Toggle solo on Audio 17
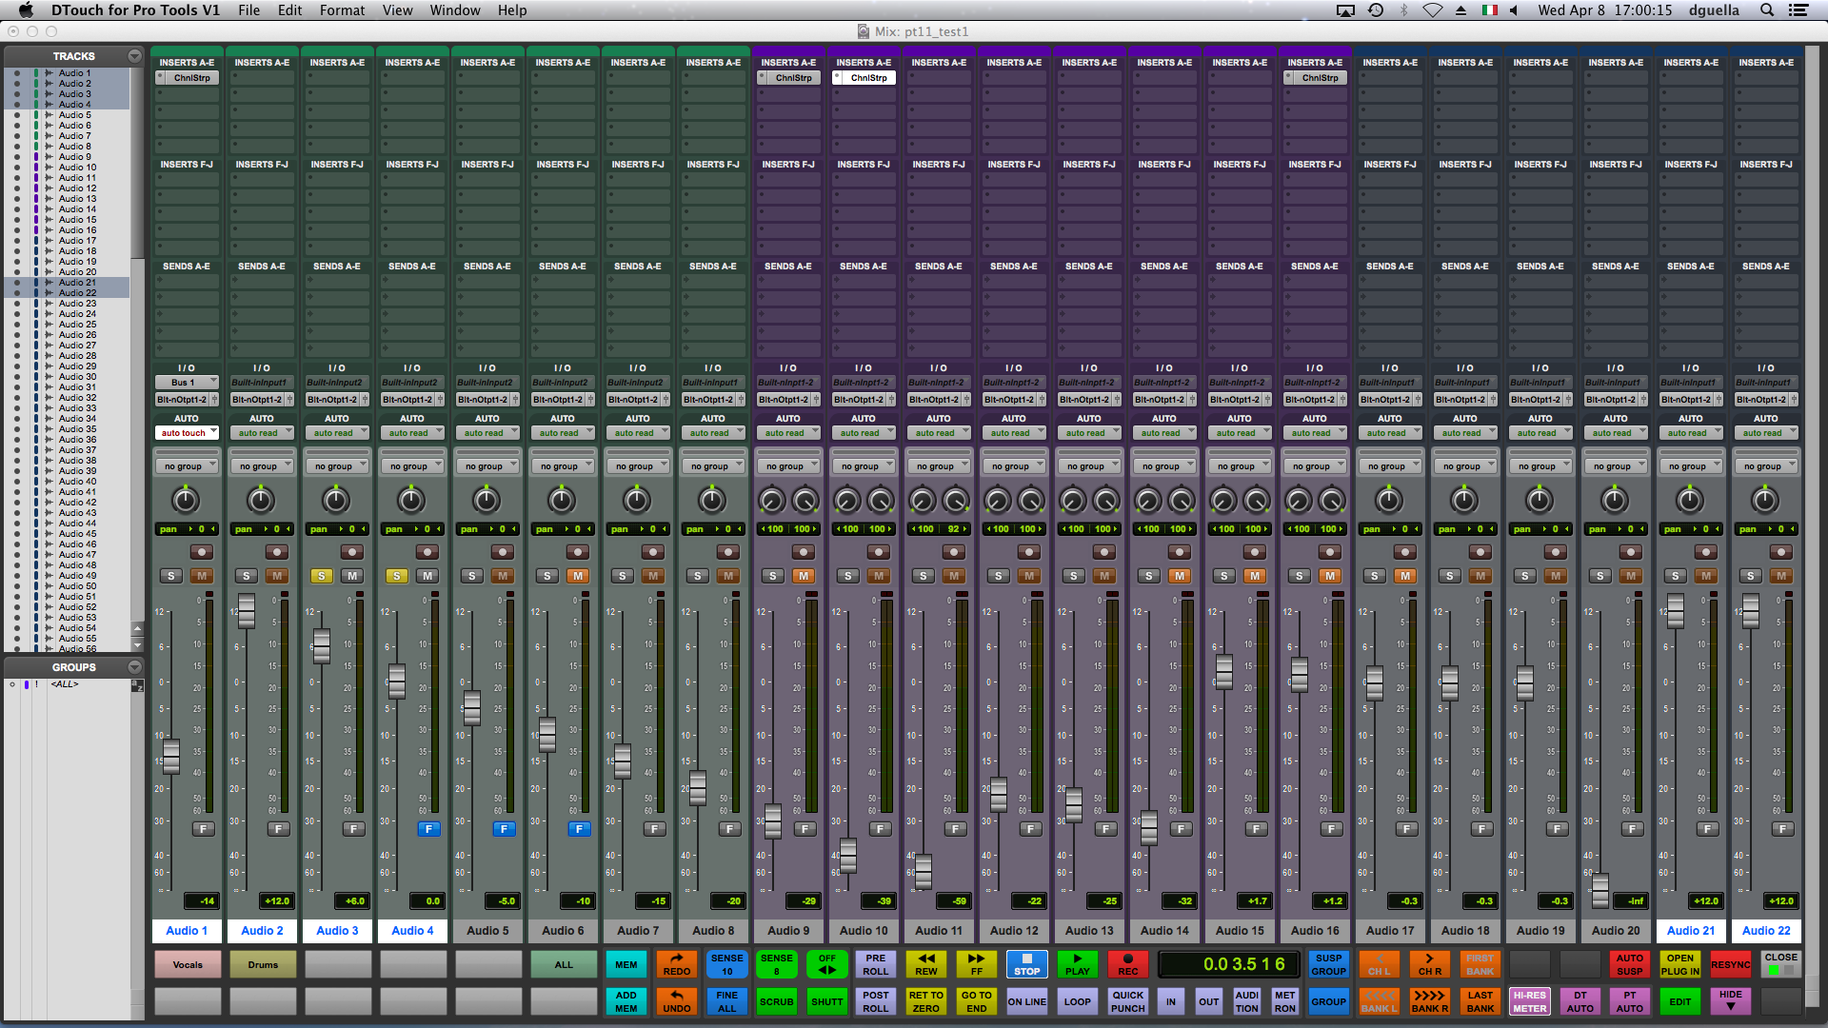The image size is (1828, 1028). [1374, 576]
